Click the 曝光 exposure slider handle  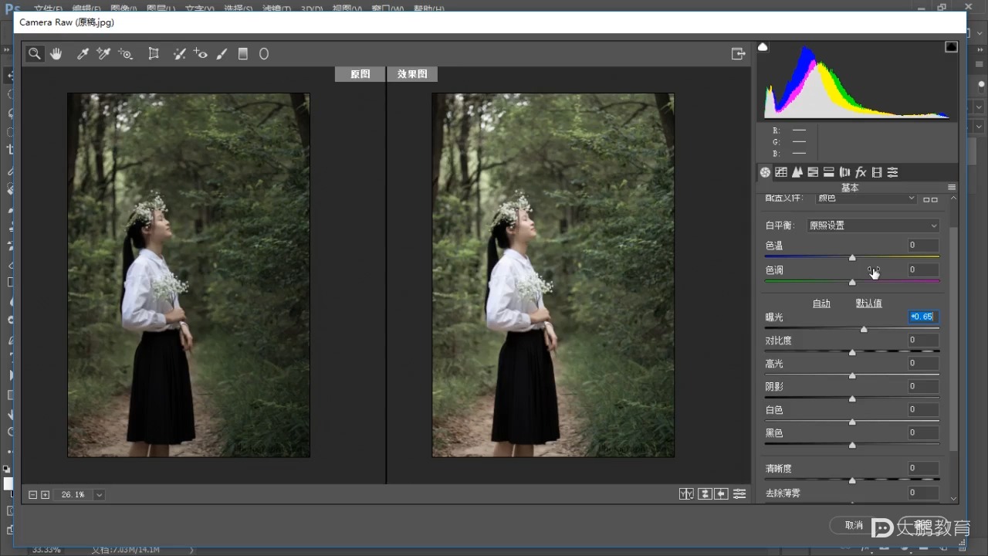pos(864,330)
